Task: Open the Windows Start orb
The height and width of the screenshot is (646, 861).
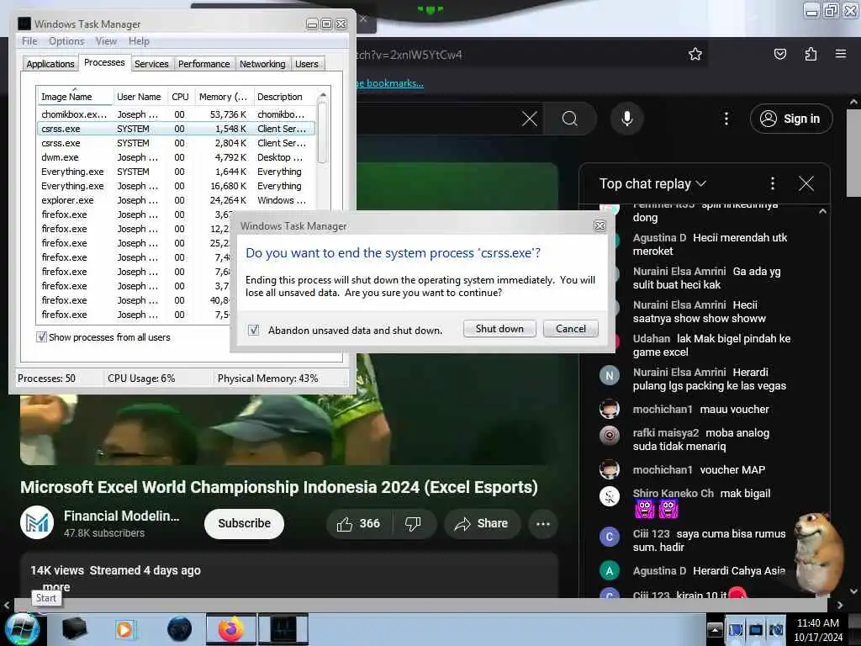Action: click(x=22, y=629)
